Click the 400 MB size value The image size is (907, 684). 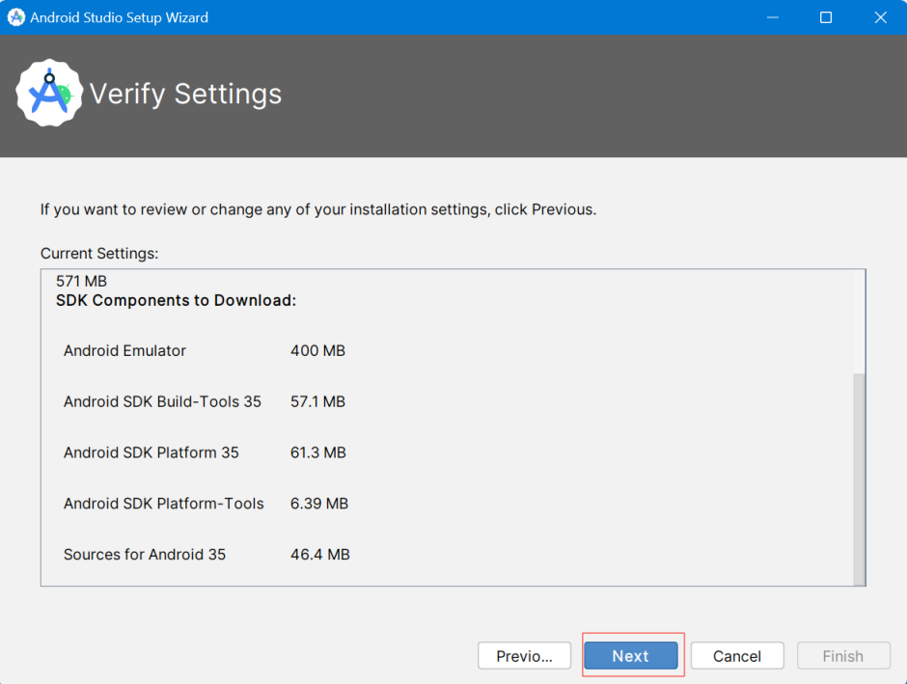tap(317, 350)
